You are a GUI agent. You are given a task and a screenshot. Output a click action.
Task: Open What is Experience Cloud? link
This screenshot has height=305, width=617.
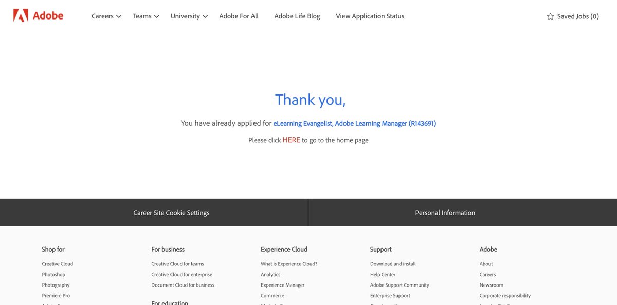tap(289, 264)
